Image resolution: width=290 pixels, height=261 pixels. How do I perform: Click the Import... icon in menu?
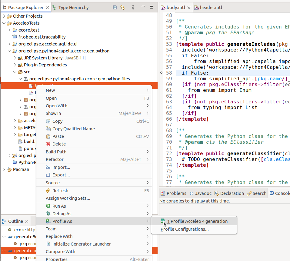[48, 167]
